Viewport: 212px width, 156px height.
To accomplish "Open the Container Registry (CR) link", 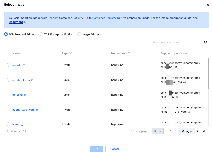I will (x=107, y=18).
